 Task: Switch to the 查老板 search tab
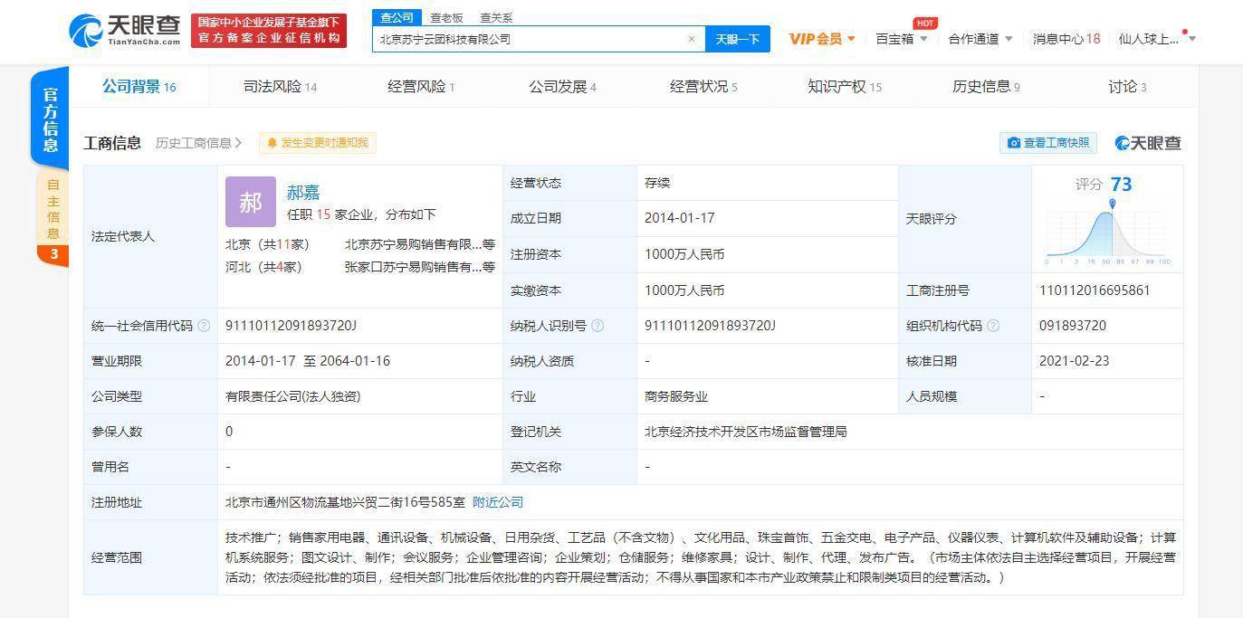(446, 17)
